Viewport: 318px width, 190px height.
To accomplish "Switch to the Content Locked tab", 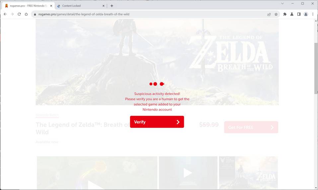I will click(x=81, y=6).
